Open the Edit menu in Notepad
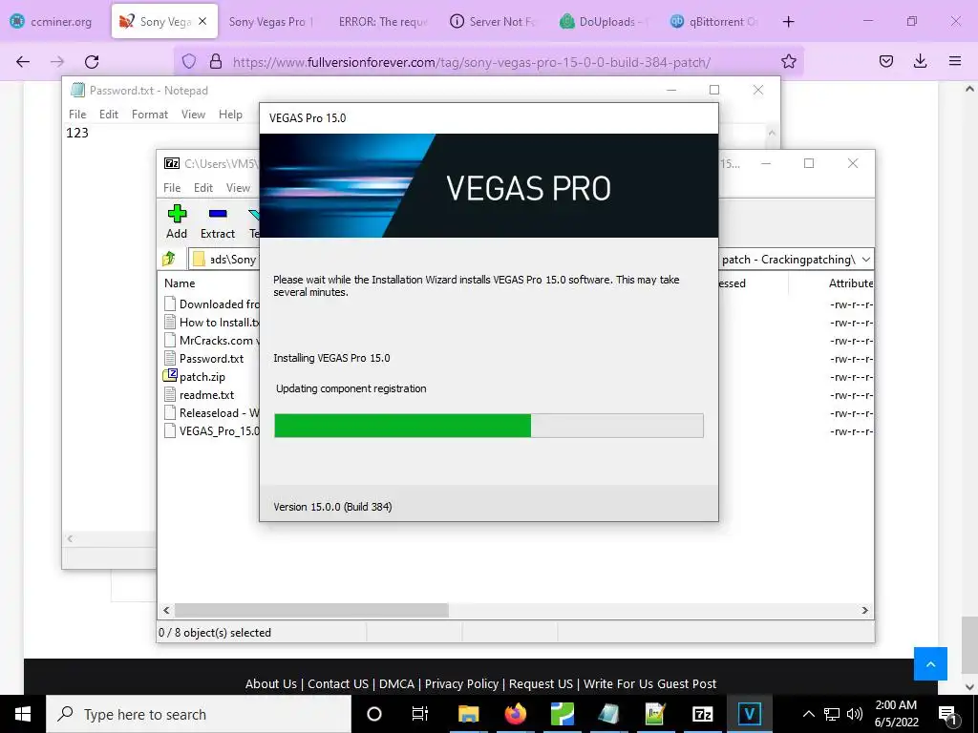This screenshot has height=733, width=978. (109, 115)
